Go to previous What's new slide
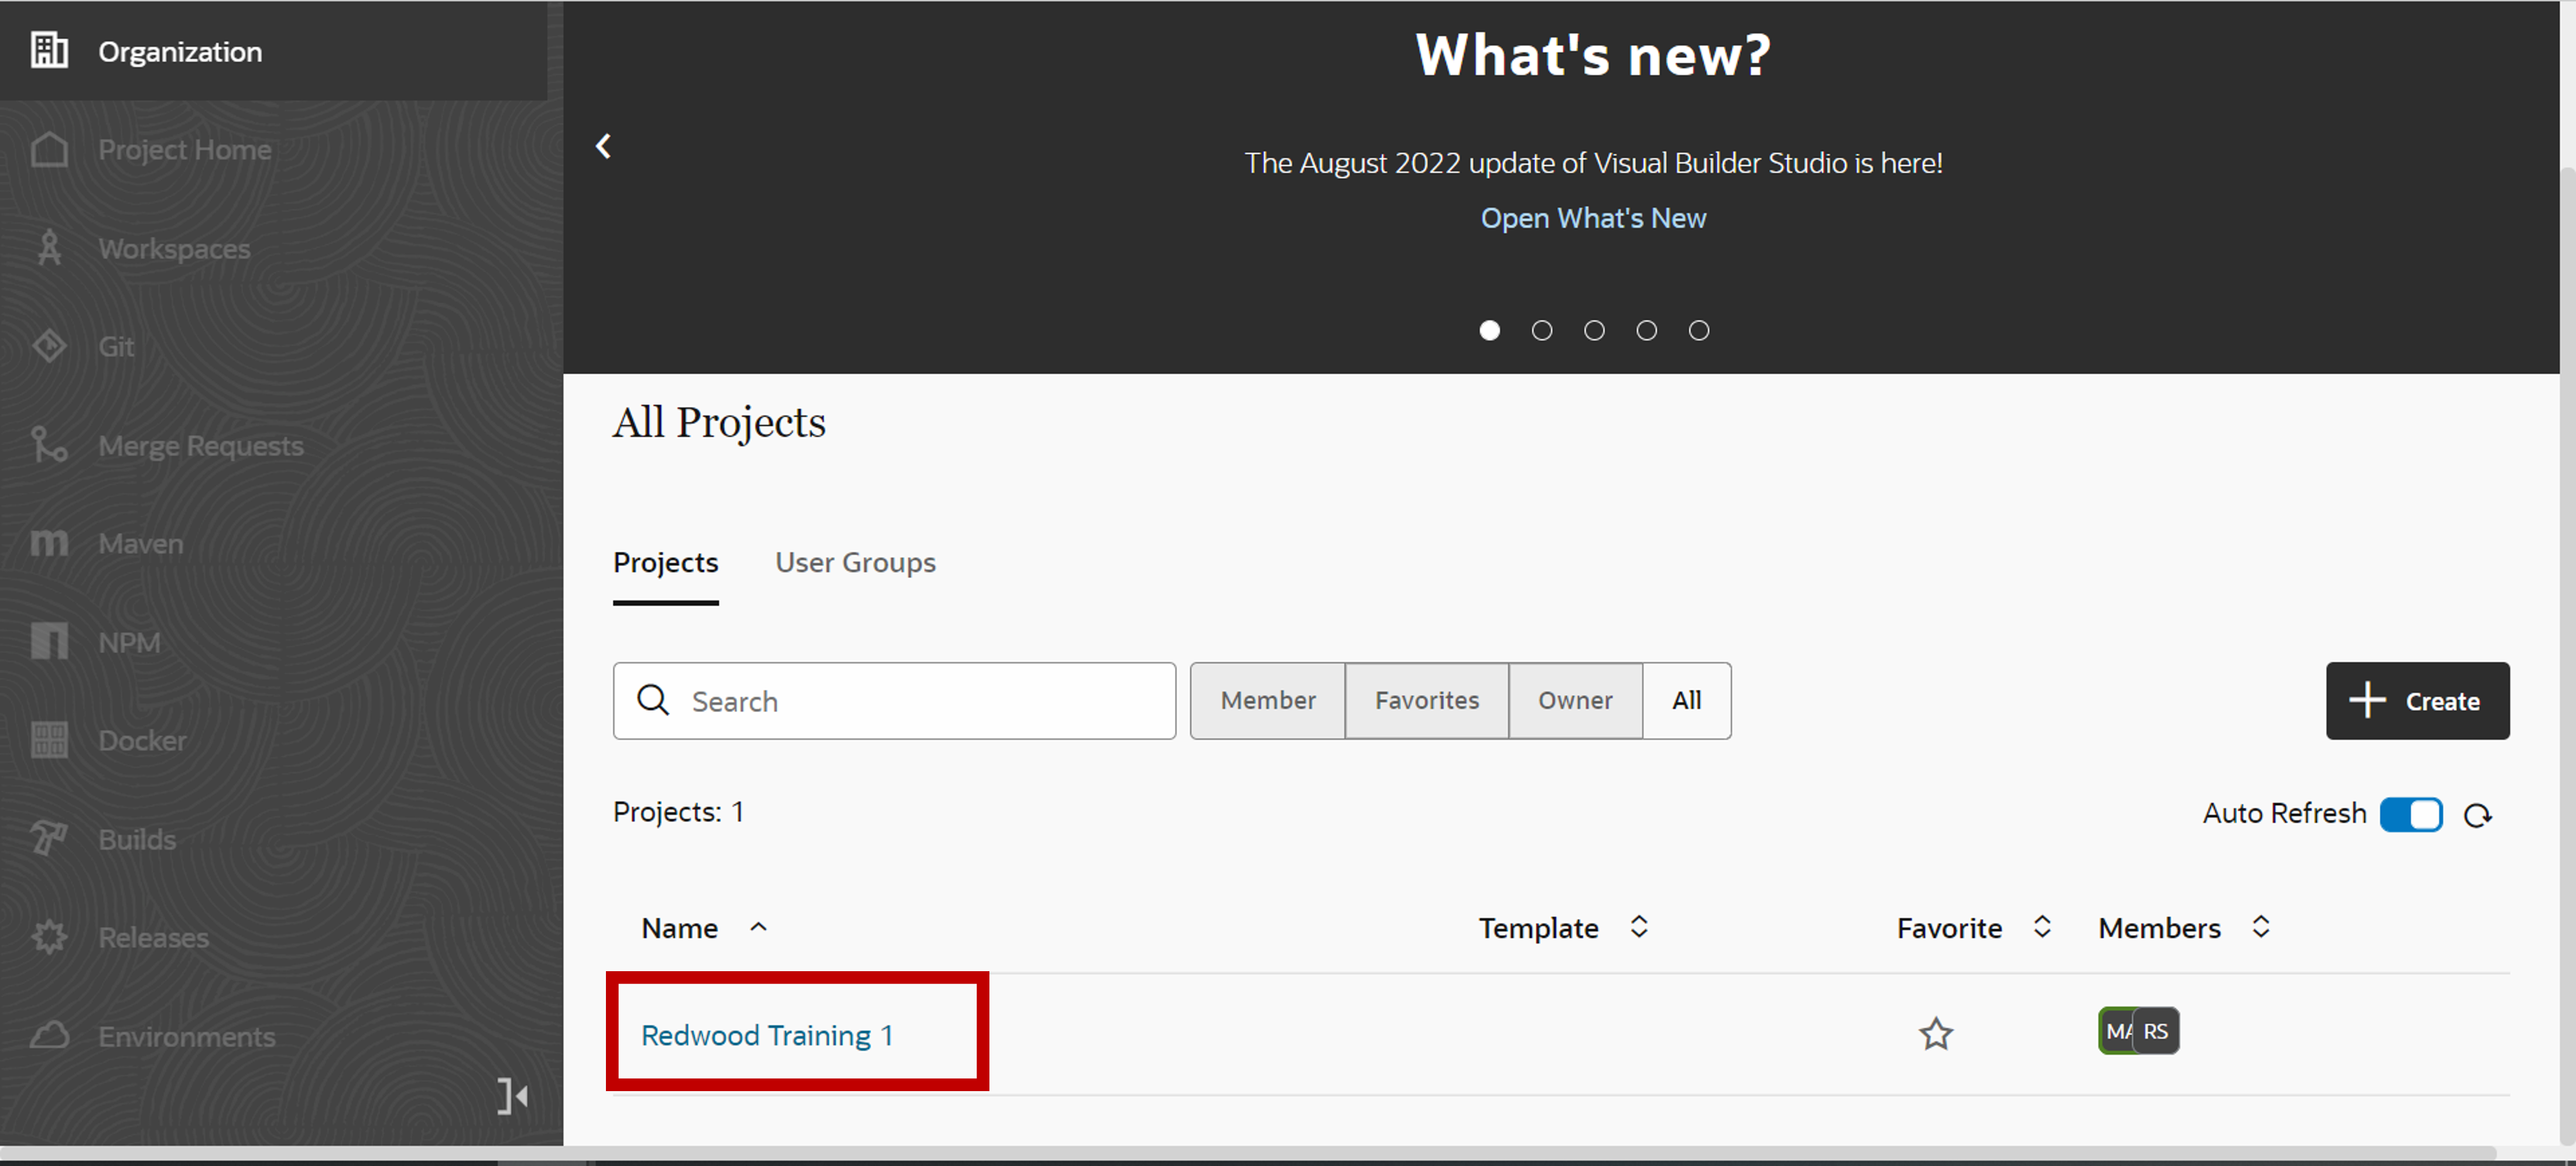The image size is (2576, 1166). (x=603, y=147)
